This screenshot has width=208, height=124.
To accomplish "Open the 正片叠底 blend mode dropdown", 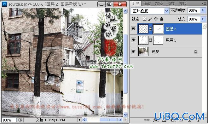I will (166, 11).
